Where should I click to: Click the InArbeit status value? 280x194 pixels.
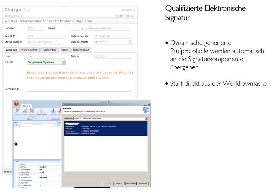pos(43,167)
